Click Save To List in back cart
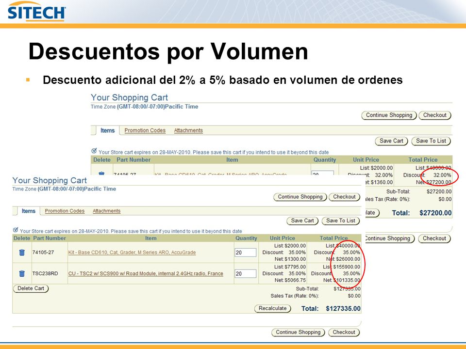Viewport: 466px width, 349px height. 431,141
